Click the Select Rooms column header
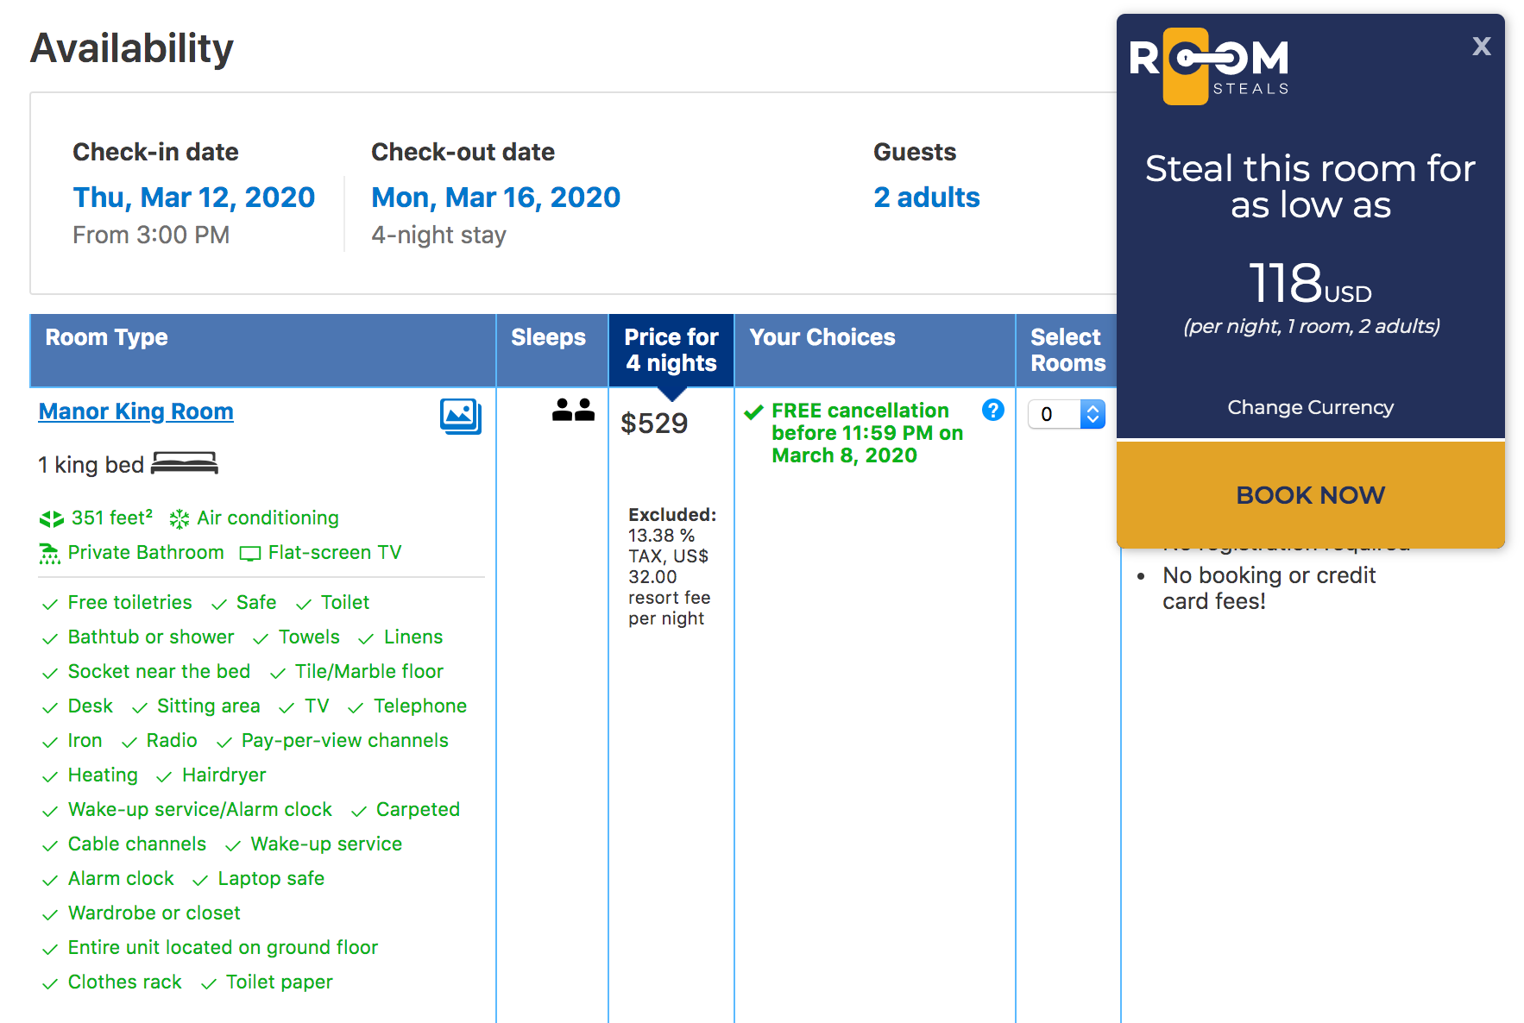This screenshot has height=1023, width=1524. (1068, 350)
